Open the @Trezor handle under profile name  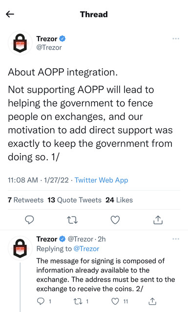coord(49,48)
